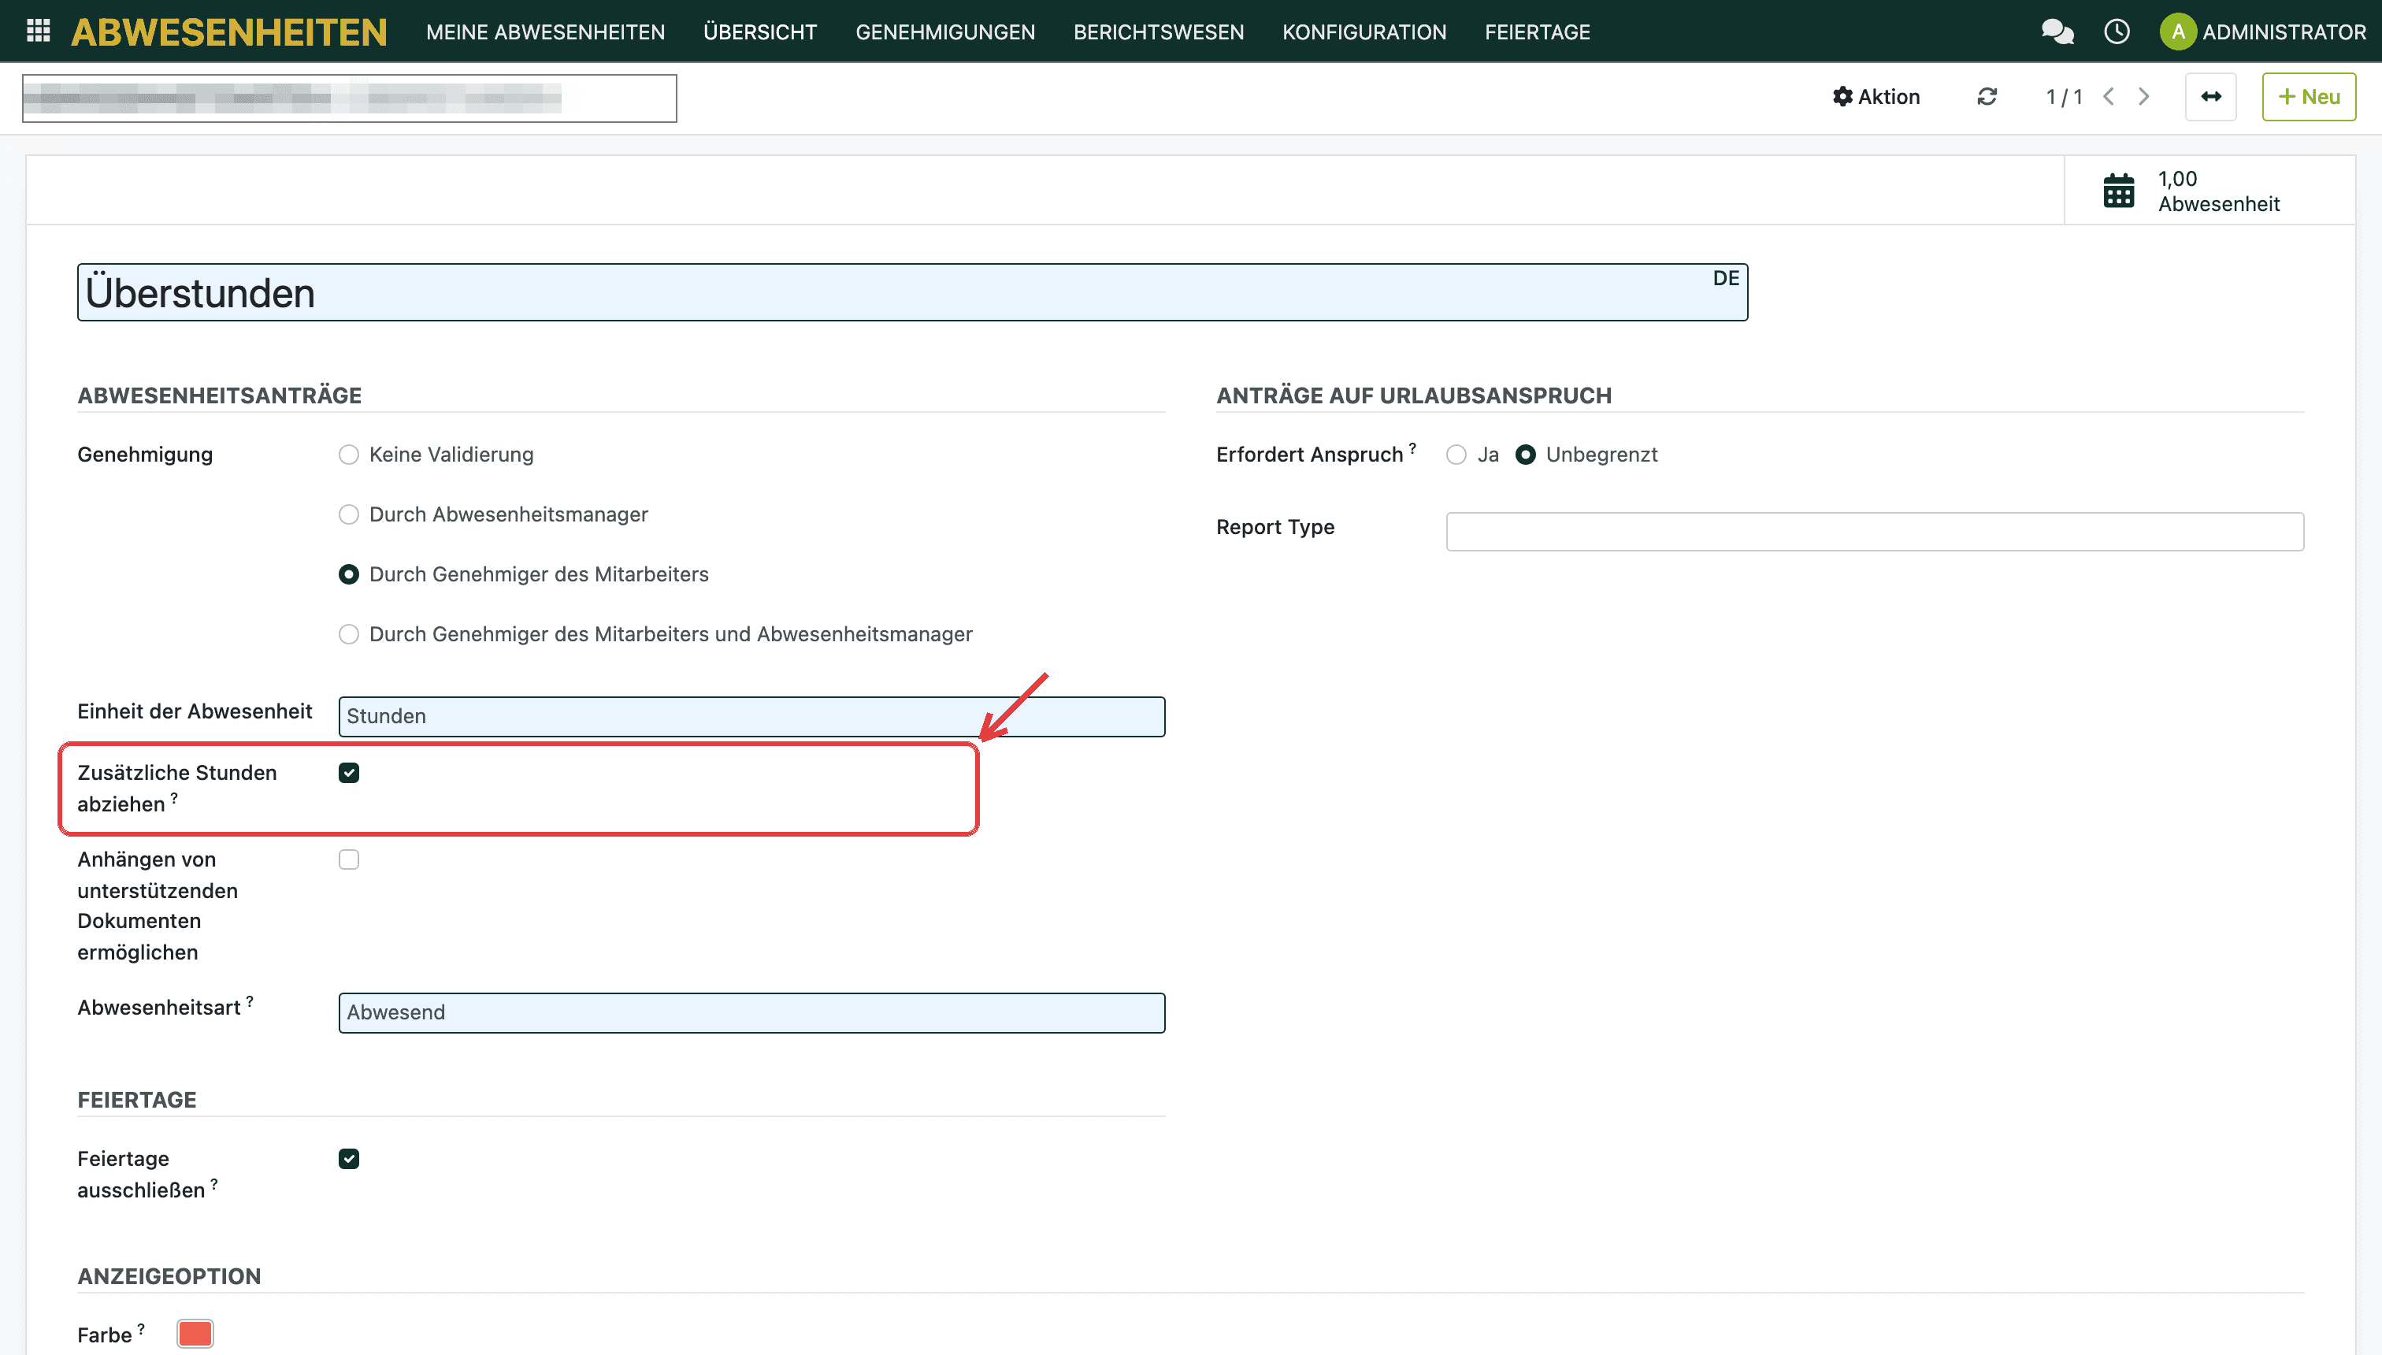Viewport: 2382px width, 1355px height.
Task: Show help tooltip for Farbe
Action: pyautogui.click(x=140, y=1328)
